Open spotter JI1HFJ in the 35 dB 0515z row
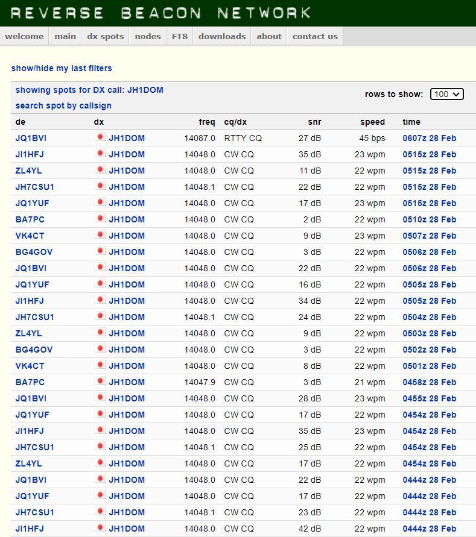The height and width of the screenshot is (537, 476). pos(30,154)
